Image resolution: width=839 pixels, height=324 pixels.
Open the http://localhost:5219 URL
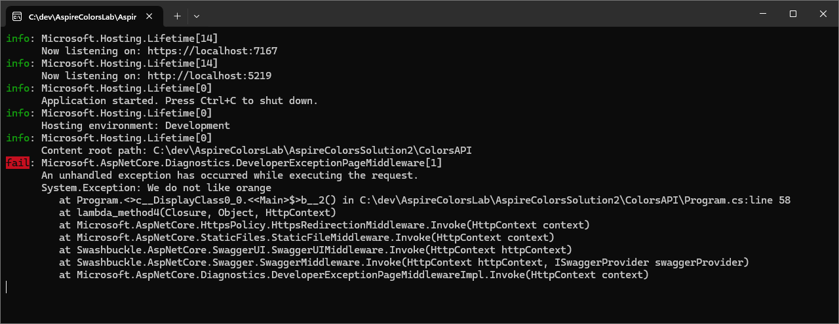pyautogui.click(x=210, y=75)
